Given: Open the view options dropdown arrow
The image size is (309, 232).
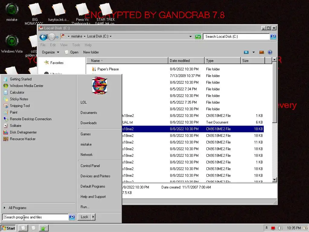Looking at the screenshot, I should click(253, 52).
